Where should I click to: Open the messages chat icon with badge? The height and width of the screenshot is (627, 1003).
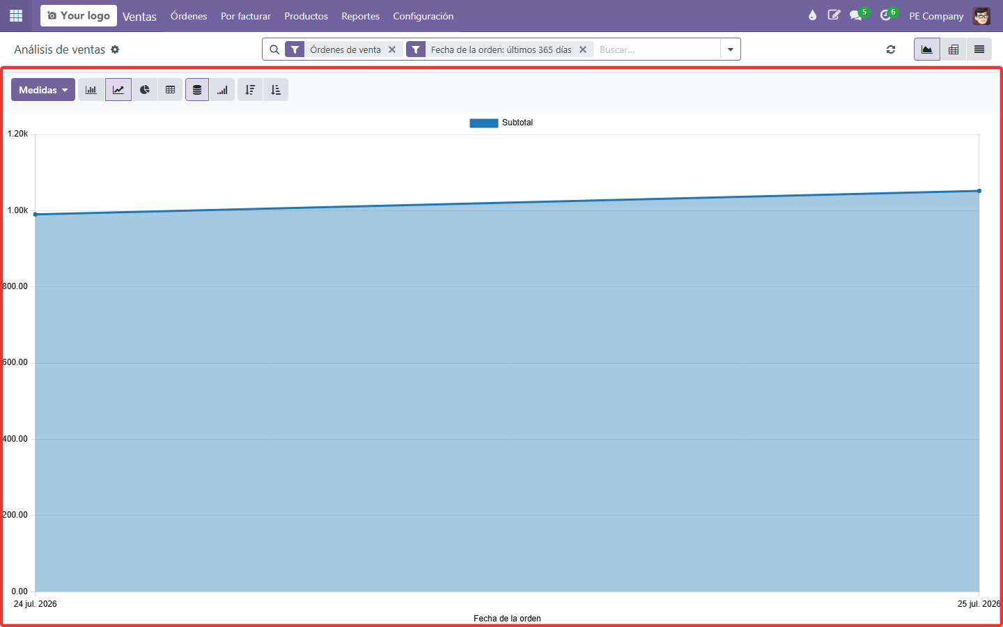click(x=857, y=15)
